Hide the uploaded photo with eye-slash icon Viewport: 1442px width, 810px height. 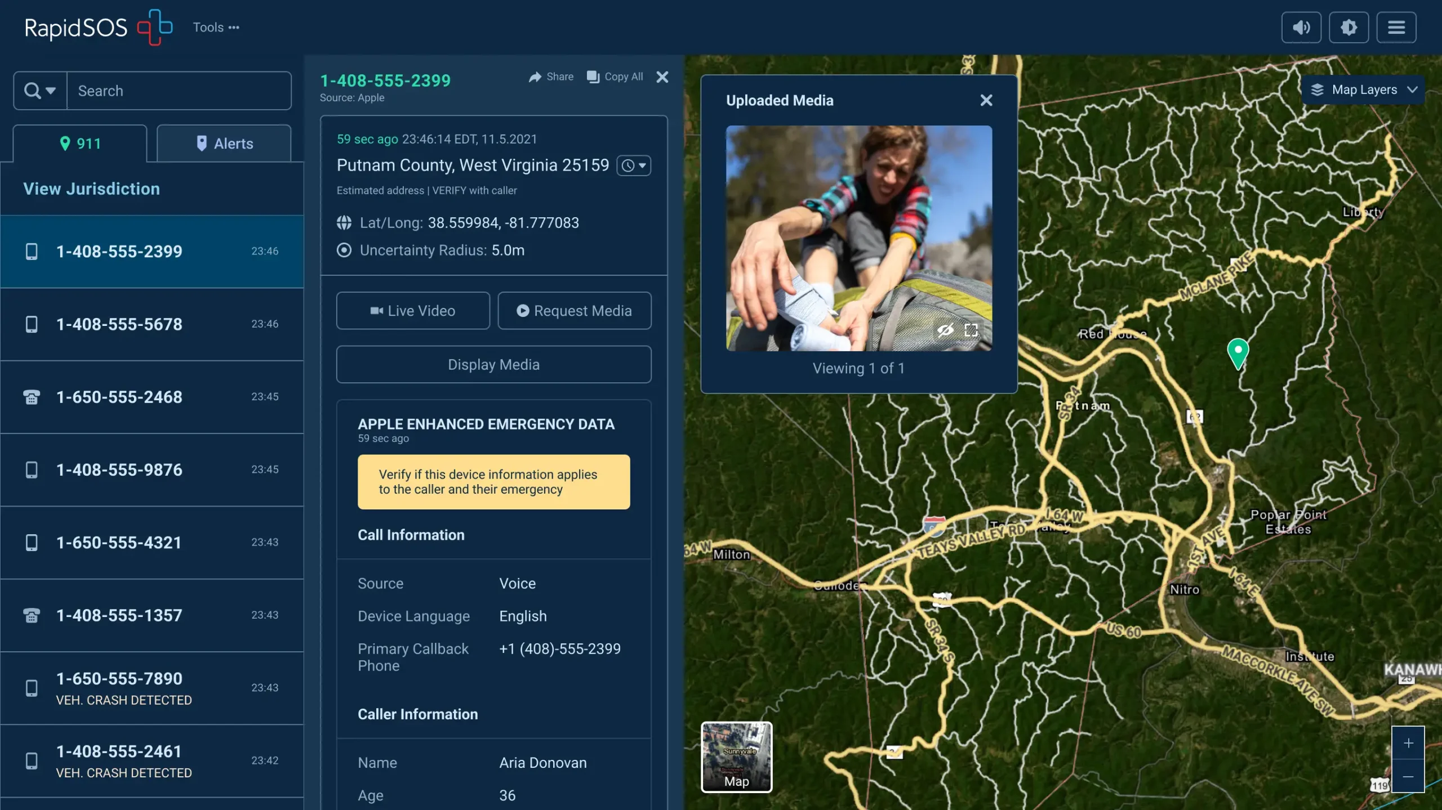point(945,330)
